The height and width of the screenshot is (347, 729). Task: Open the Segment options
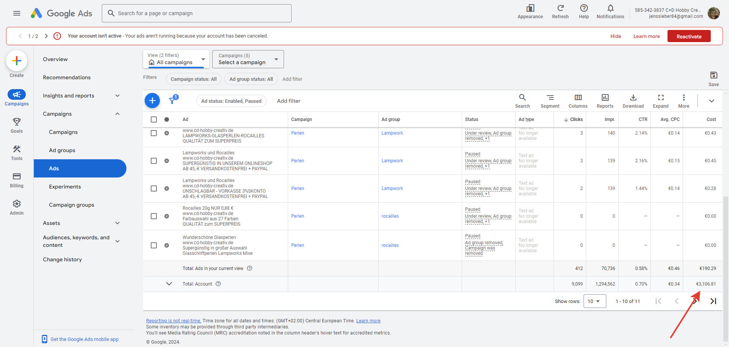tap(550, 101)
